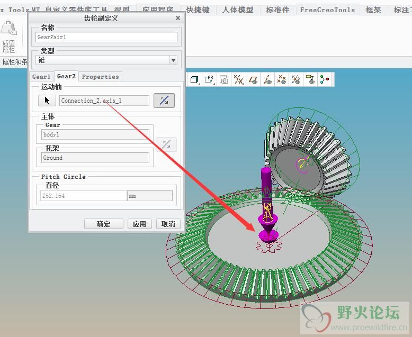Select the Gear2 tab
Viewport: 412px width, 337px height.
coord(66,76)
